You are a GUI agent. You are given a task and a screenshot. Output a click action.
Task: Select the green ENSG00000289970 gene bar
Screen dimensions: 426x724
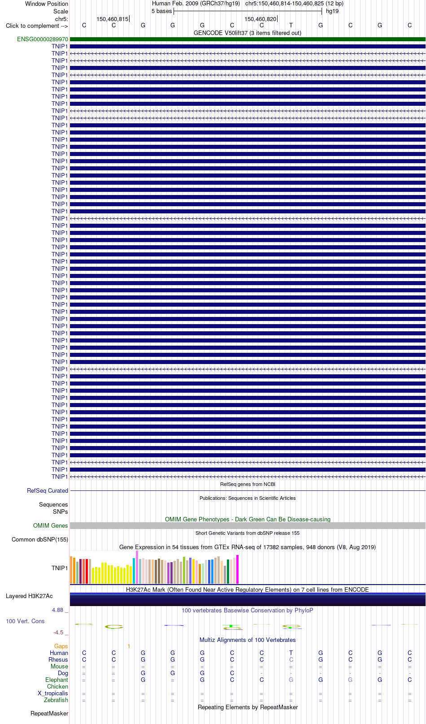pos(248,39)
